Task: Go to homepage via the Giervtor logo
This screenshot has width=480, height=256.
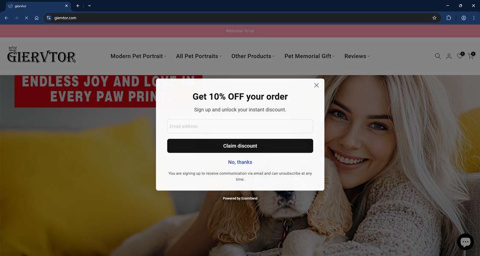Action: (x=42, y=55)
